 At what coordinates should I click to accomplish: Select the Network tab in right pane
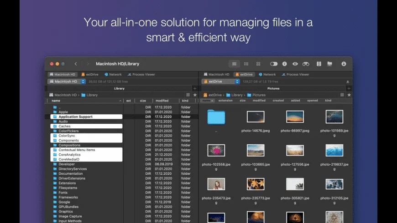[267, 75]
